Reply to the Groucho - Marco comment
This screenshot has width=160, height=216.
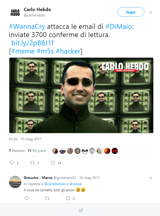click(26, 198)
